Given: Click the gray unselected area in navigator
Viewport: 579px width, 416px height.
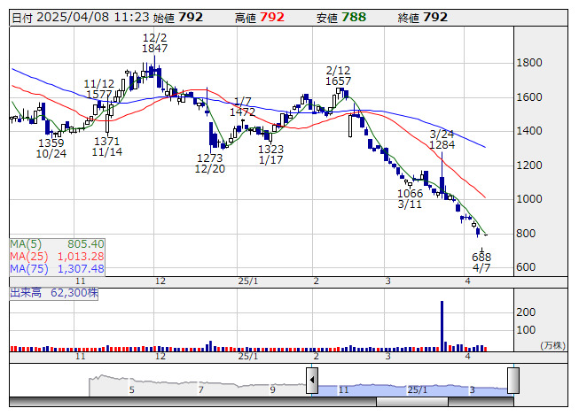Looking at the screenshot, I should coord(198,386).
